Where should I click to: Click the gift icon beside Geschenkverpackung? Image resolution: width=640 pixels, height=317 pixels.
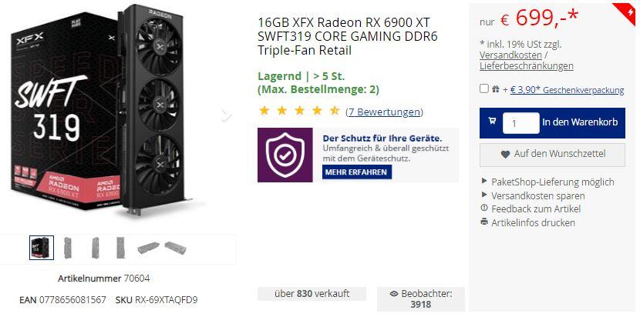(496, 88)
